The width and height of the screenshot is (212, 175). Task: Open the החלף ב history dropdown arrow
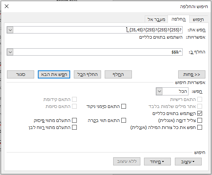pos(10,52)
